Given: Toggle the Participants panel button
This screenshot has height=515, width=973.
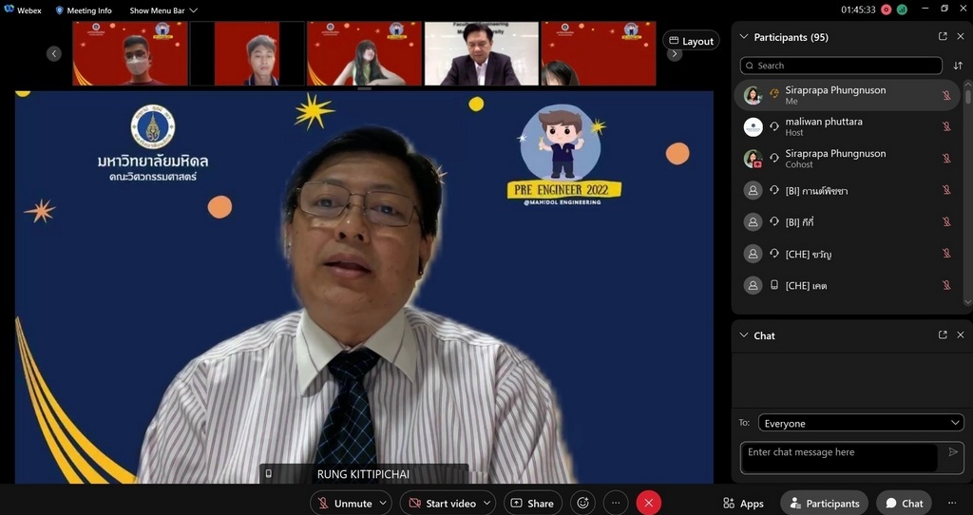Looking at the screenshot, I should click(x=823, y=503).
